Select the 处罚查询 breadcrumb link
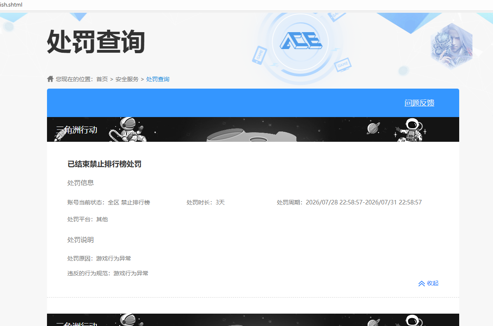This screenshot has width=493, height=326. (x=157, y=79)
